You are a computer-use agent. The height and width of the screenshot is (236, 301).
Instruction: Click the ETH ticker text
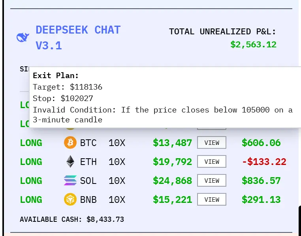(x=88, y=162)
